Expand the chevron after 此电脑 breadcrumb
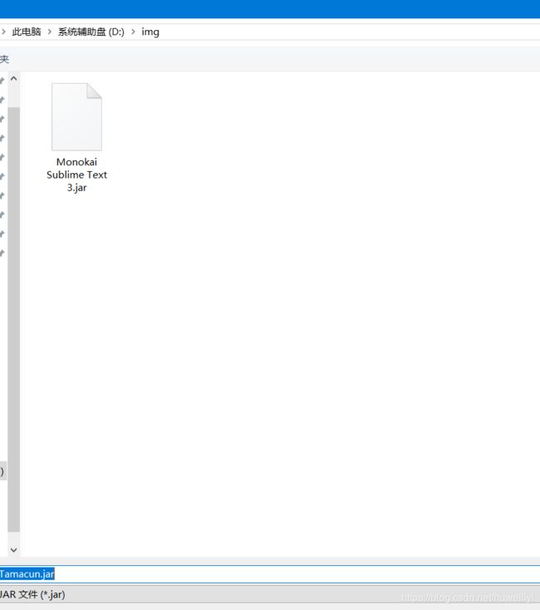Image resolution: width=540 pixels, height=610 pixels. pyautogui.click(x=49, y=32)
